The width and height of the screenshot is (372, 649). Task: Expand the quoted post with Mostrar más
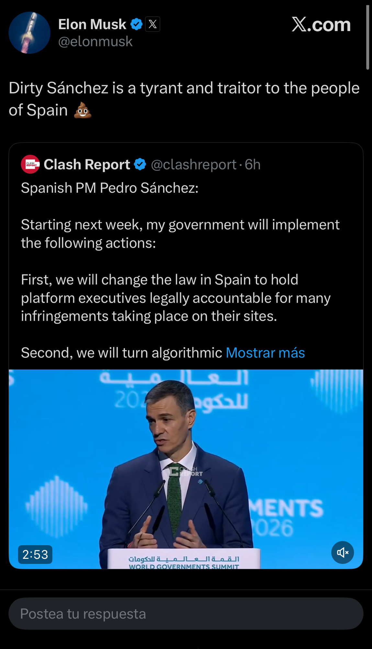point(265,353)
